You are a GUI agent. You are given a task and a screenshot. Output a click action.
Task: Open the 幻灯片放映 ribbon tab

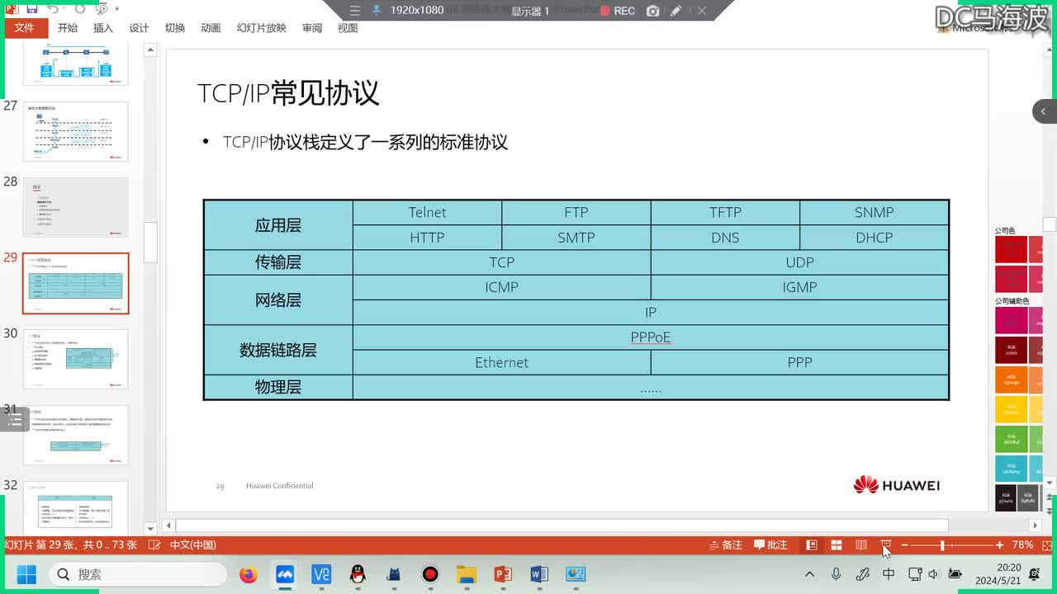coord(262,28)
